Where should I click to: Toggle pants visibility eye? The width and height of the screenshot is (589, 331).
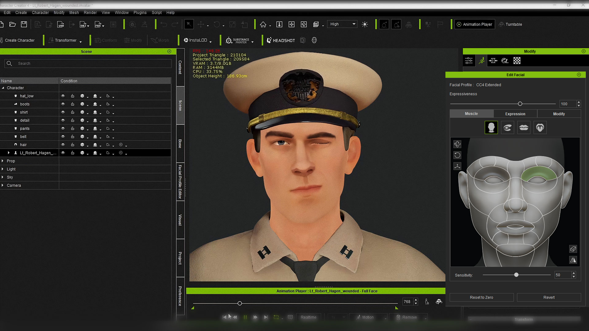tap(63, 128)
